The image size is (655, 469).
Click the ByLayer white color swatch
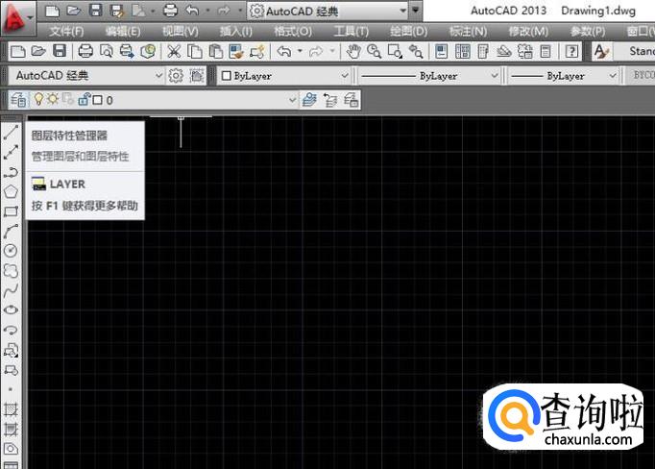pyautogui.click(x=227, y=76)
